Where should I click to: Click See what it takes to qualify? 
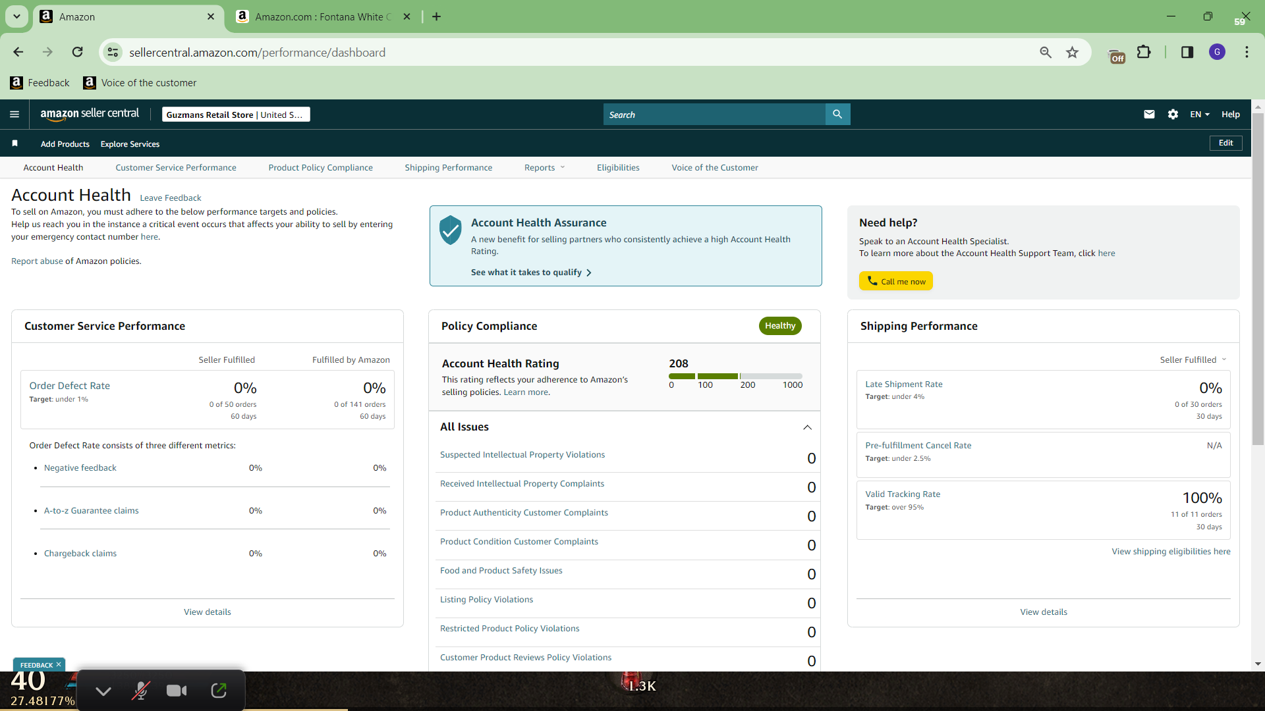pos(531,272)
